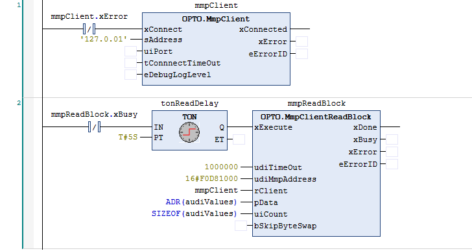Click the MmpClient eErrorID output box

(301, 54)
